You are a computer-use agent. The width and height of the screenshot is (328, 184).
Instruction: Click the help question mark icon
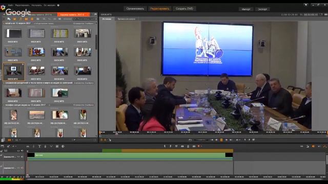[x=58, y=5]
